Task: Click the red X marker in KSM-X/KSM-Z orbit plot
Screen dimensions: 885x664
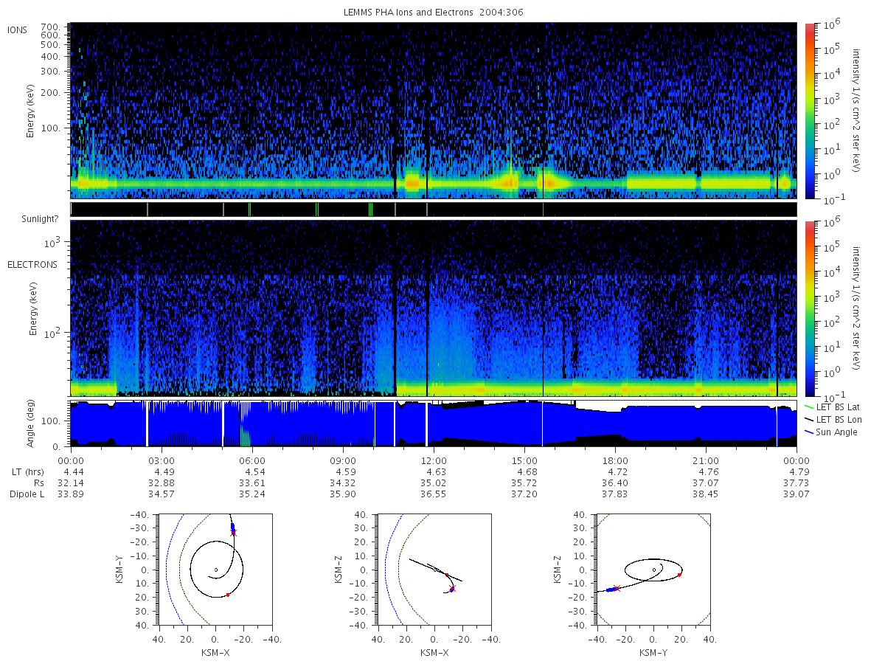Action: click(x=452, y=589)
